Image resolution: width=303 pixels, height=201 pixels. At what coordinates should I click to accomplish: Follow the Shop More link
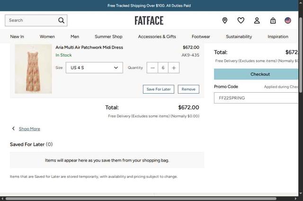point(29,129)
